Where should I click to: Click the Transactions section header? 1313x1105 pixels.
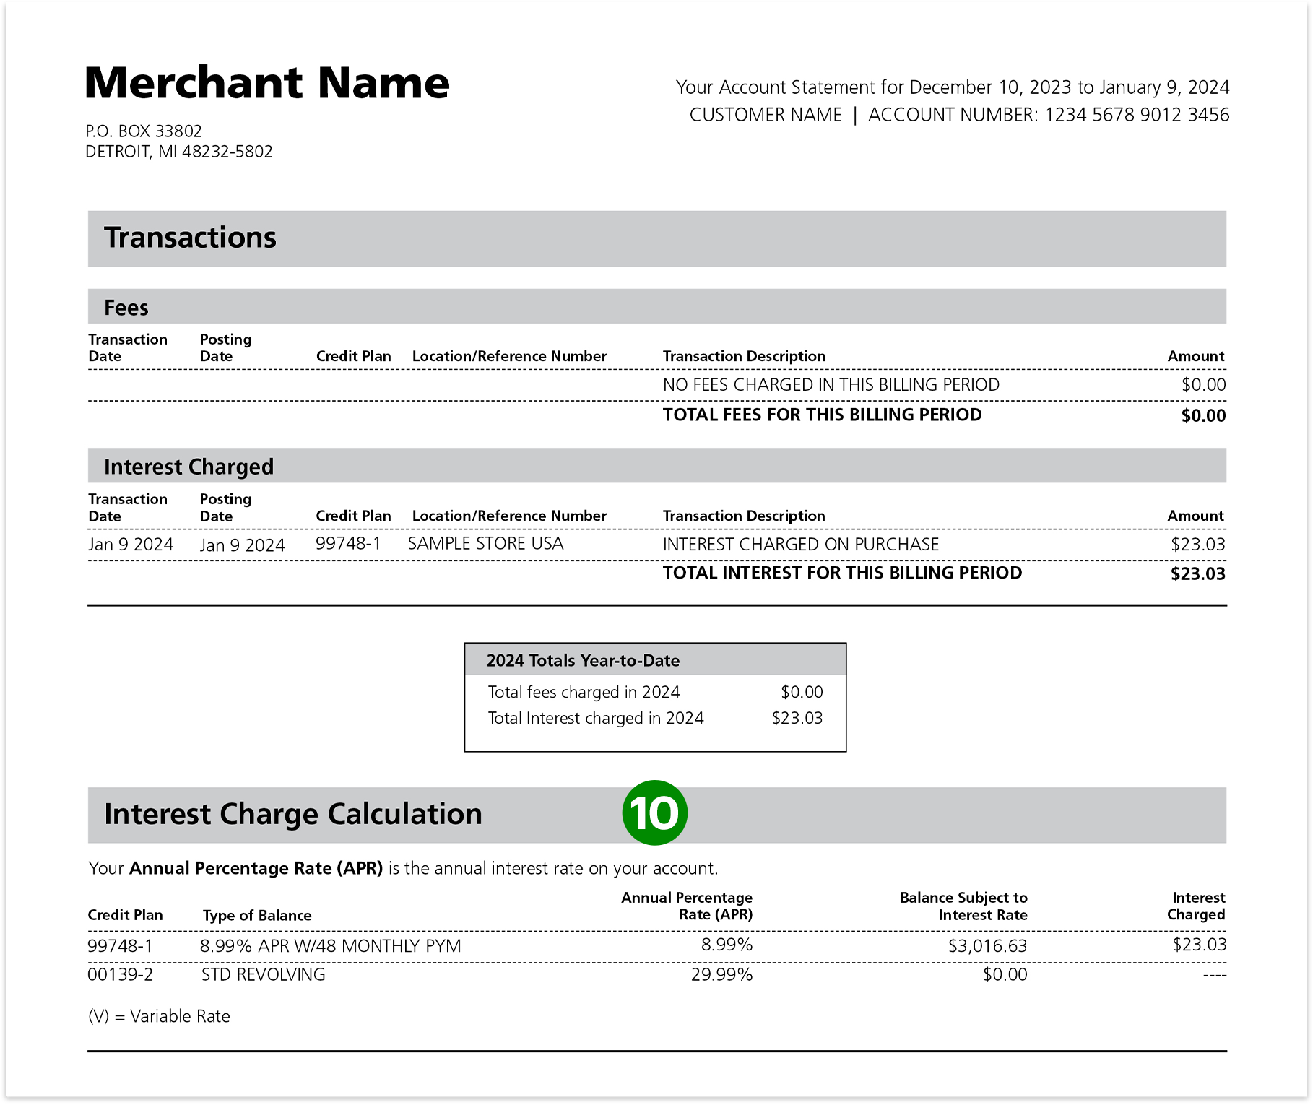[x=657, y=238]
